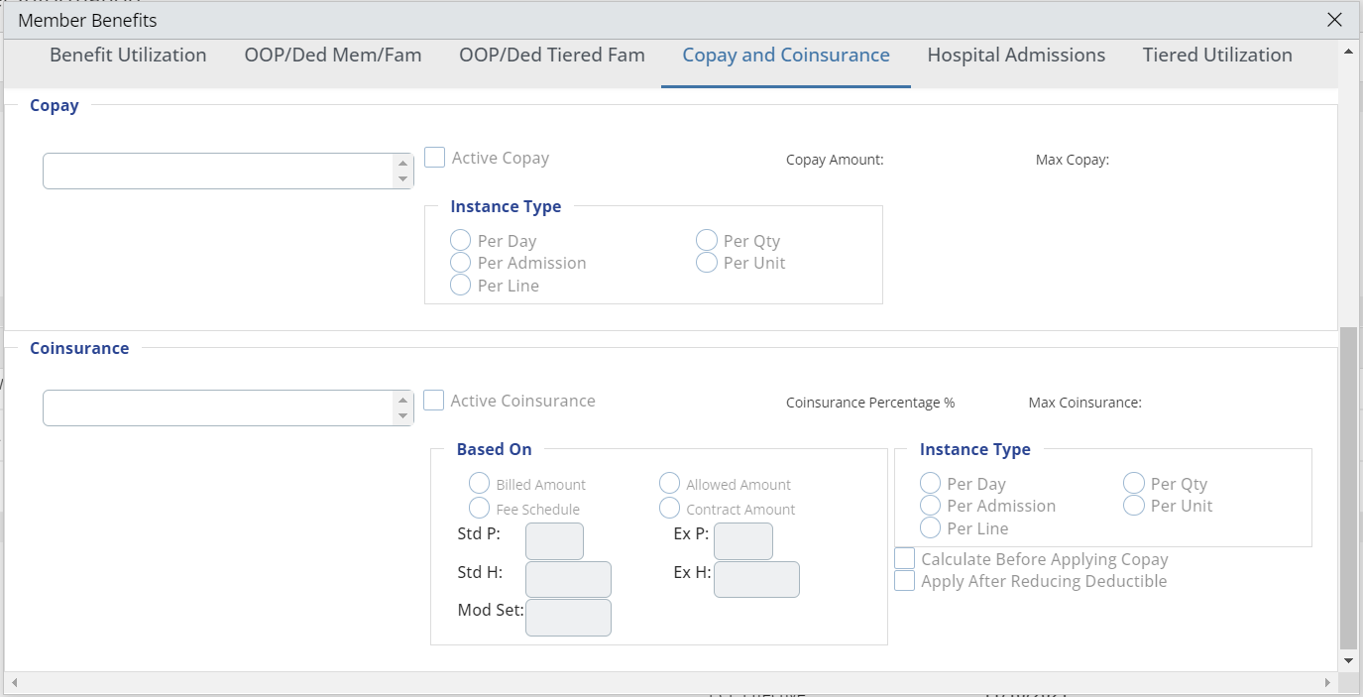Choose the Billed Amount radio option
The height and width of the screenshot is (697, 1363).
coord(479,484)
